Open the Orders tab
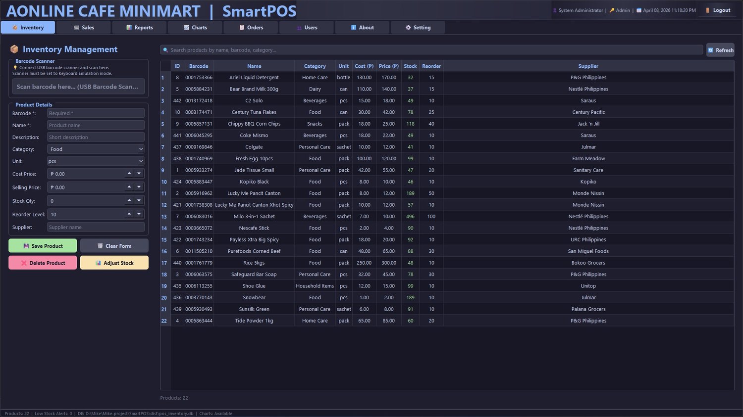 [x=251, y=27]
